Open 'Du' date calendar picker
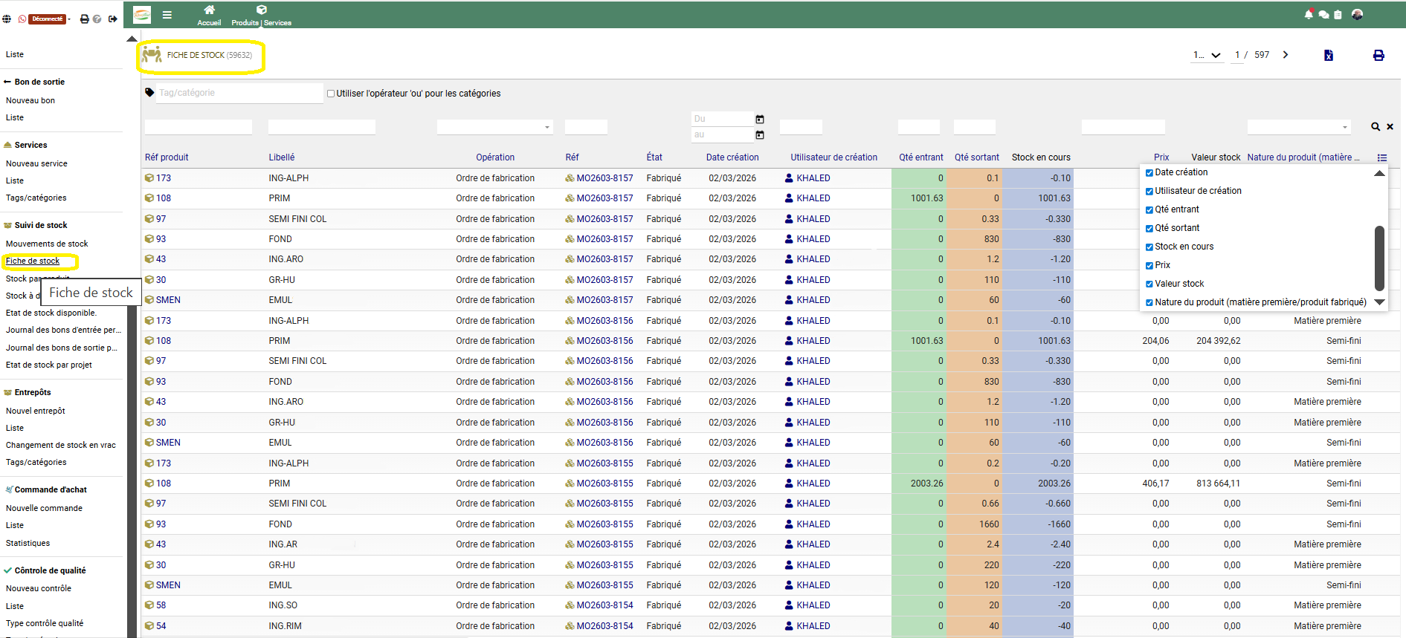Viewport: 1406px width, 638px height. tap(760, 119)
